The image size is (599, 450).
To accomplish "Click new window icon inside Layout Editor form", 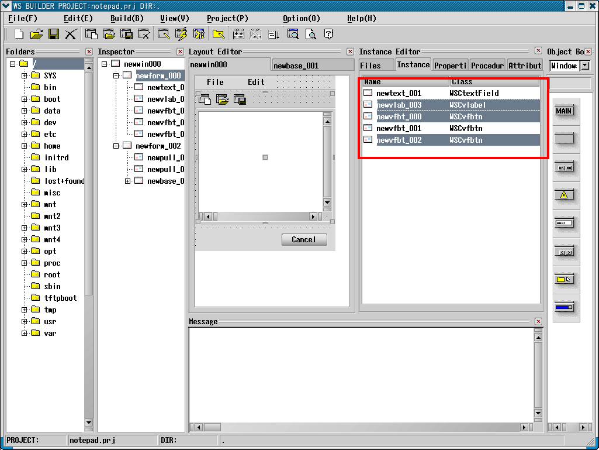I will tap(205, 99).
